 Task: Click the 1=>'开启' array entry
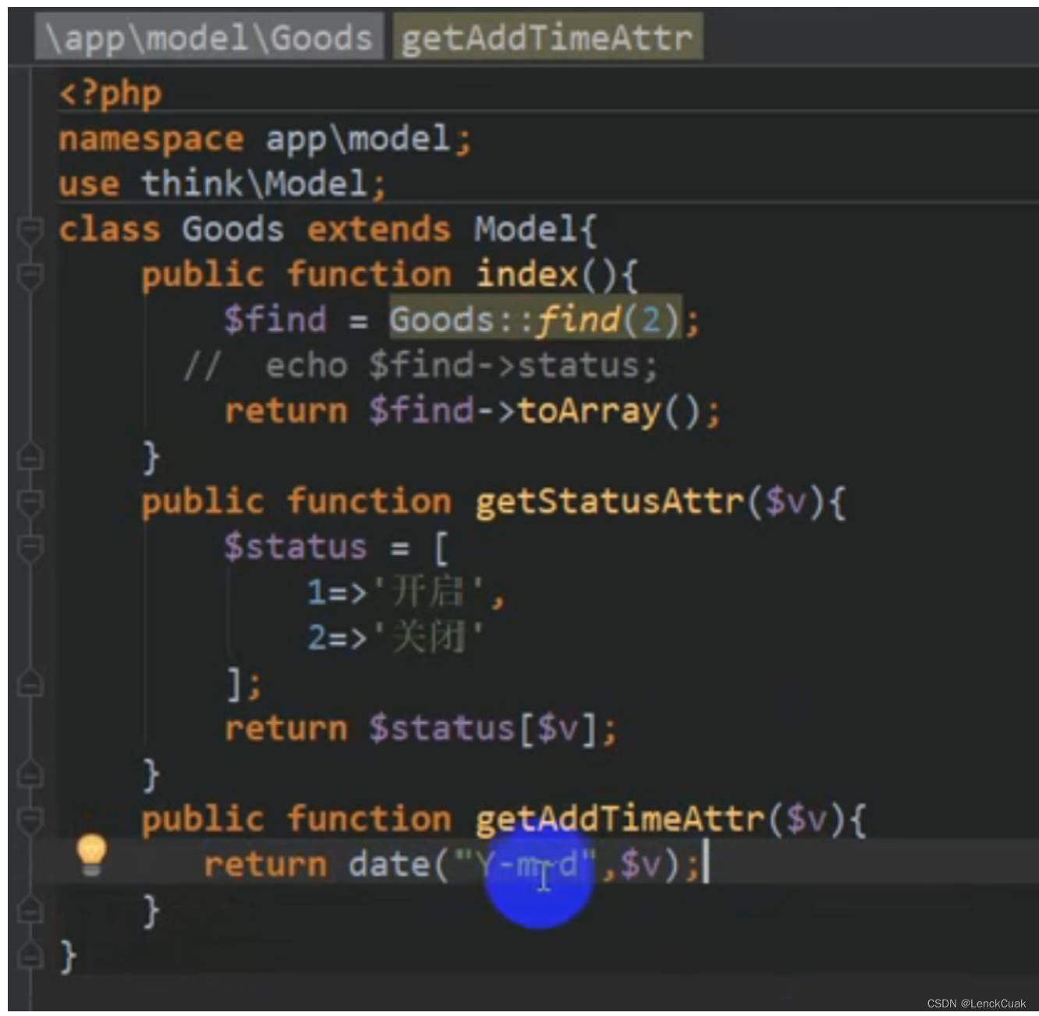point(406,592)
